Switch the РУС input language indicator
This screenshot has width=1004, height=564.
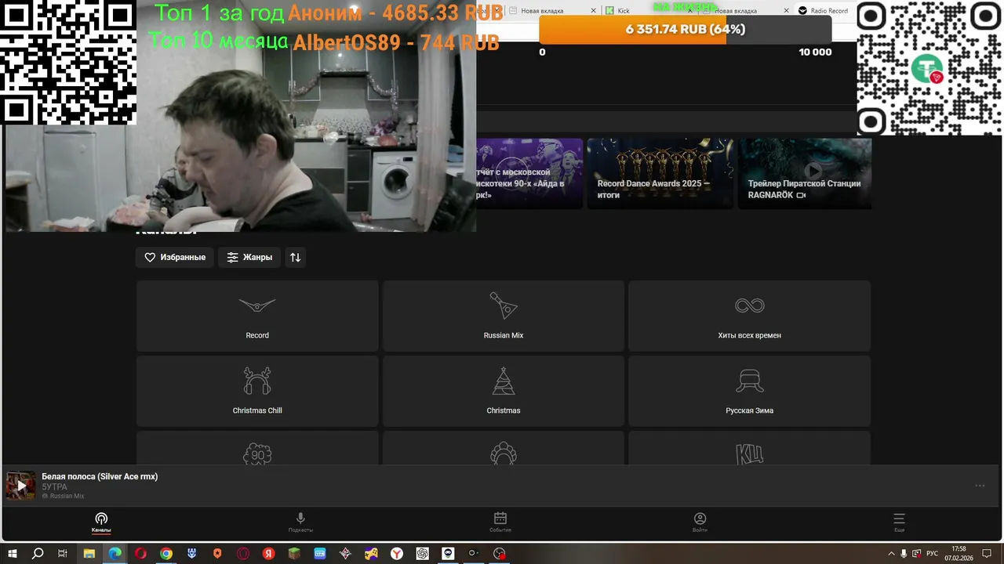point(933,553)
